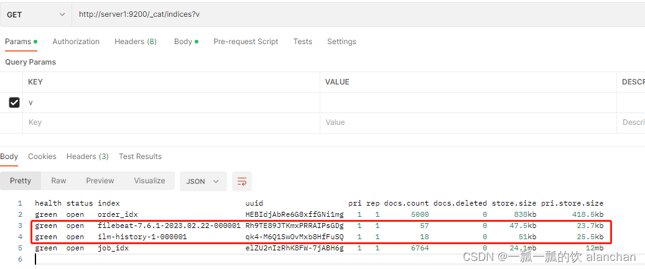Click uuid elZU2nIzRhK8FW-7jABH6g

(x=294, y=248)
